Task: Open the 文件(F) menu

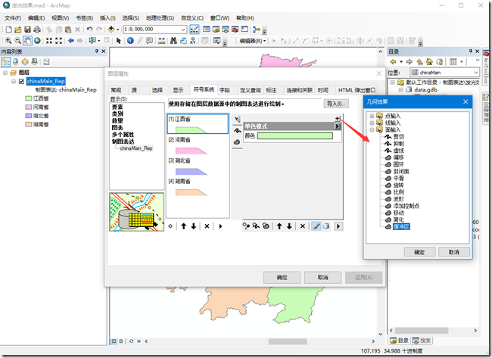Action: (13, 18)
